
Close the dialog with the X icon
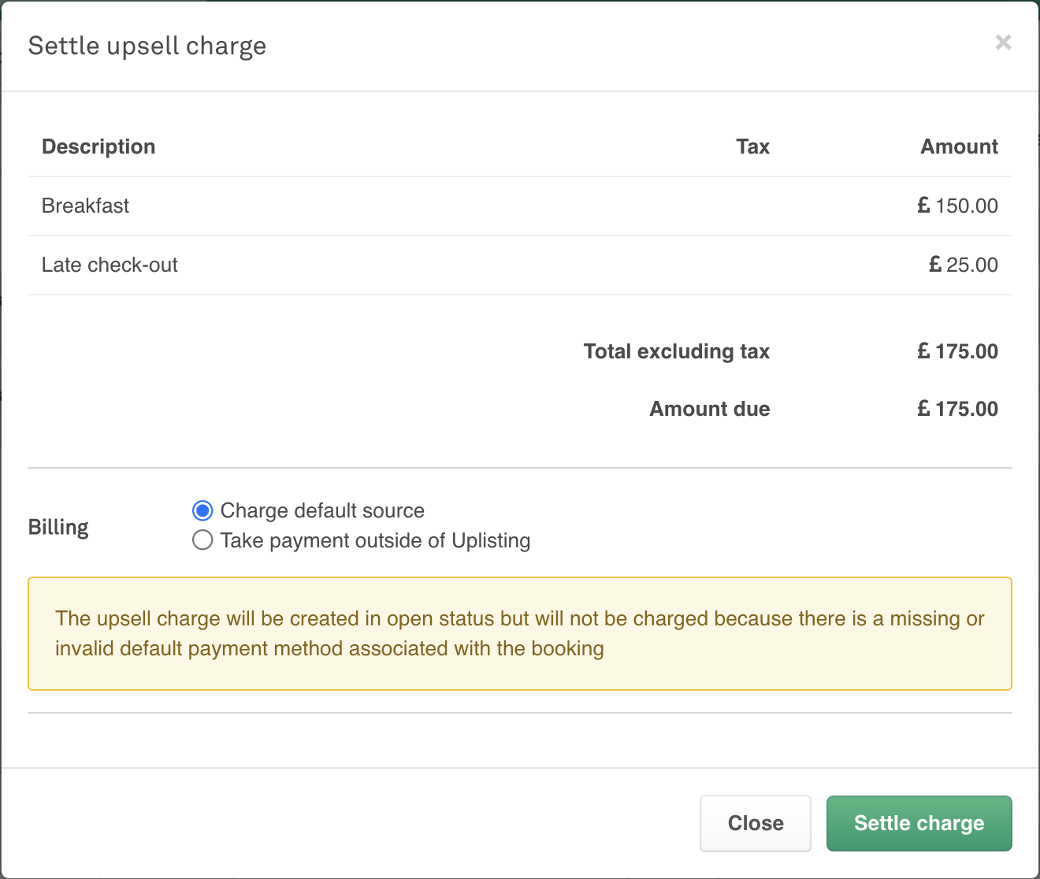tap(1003, 43)
